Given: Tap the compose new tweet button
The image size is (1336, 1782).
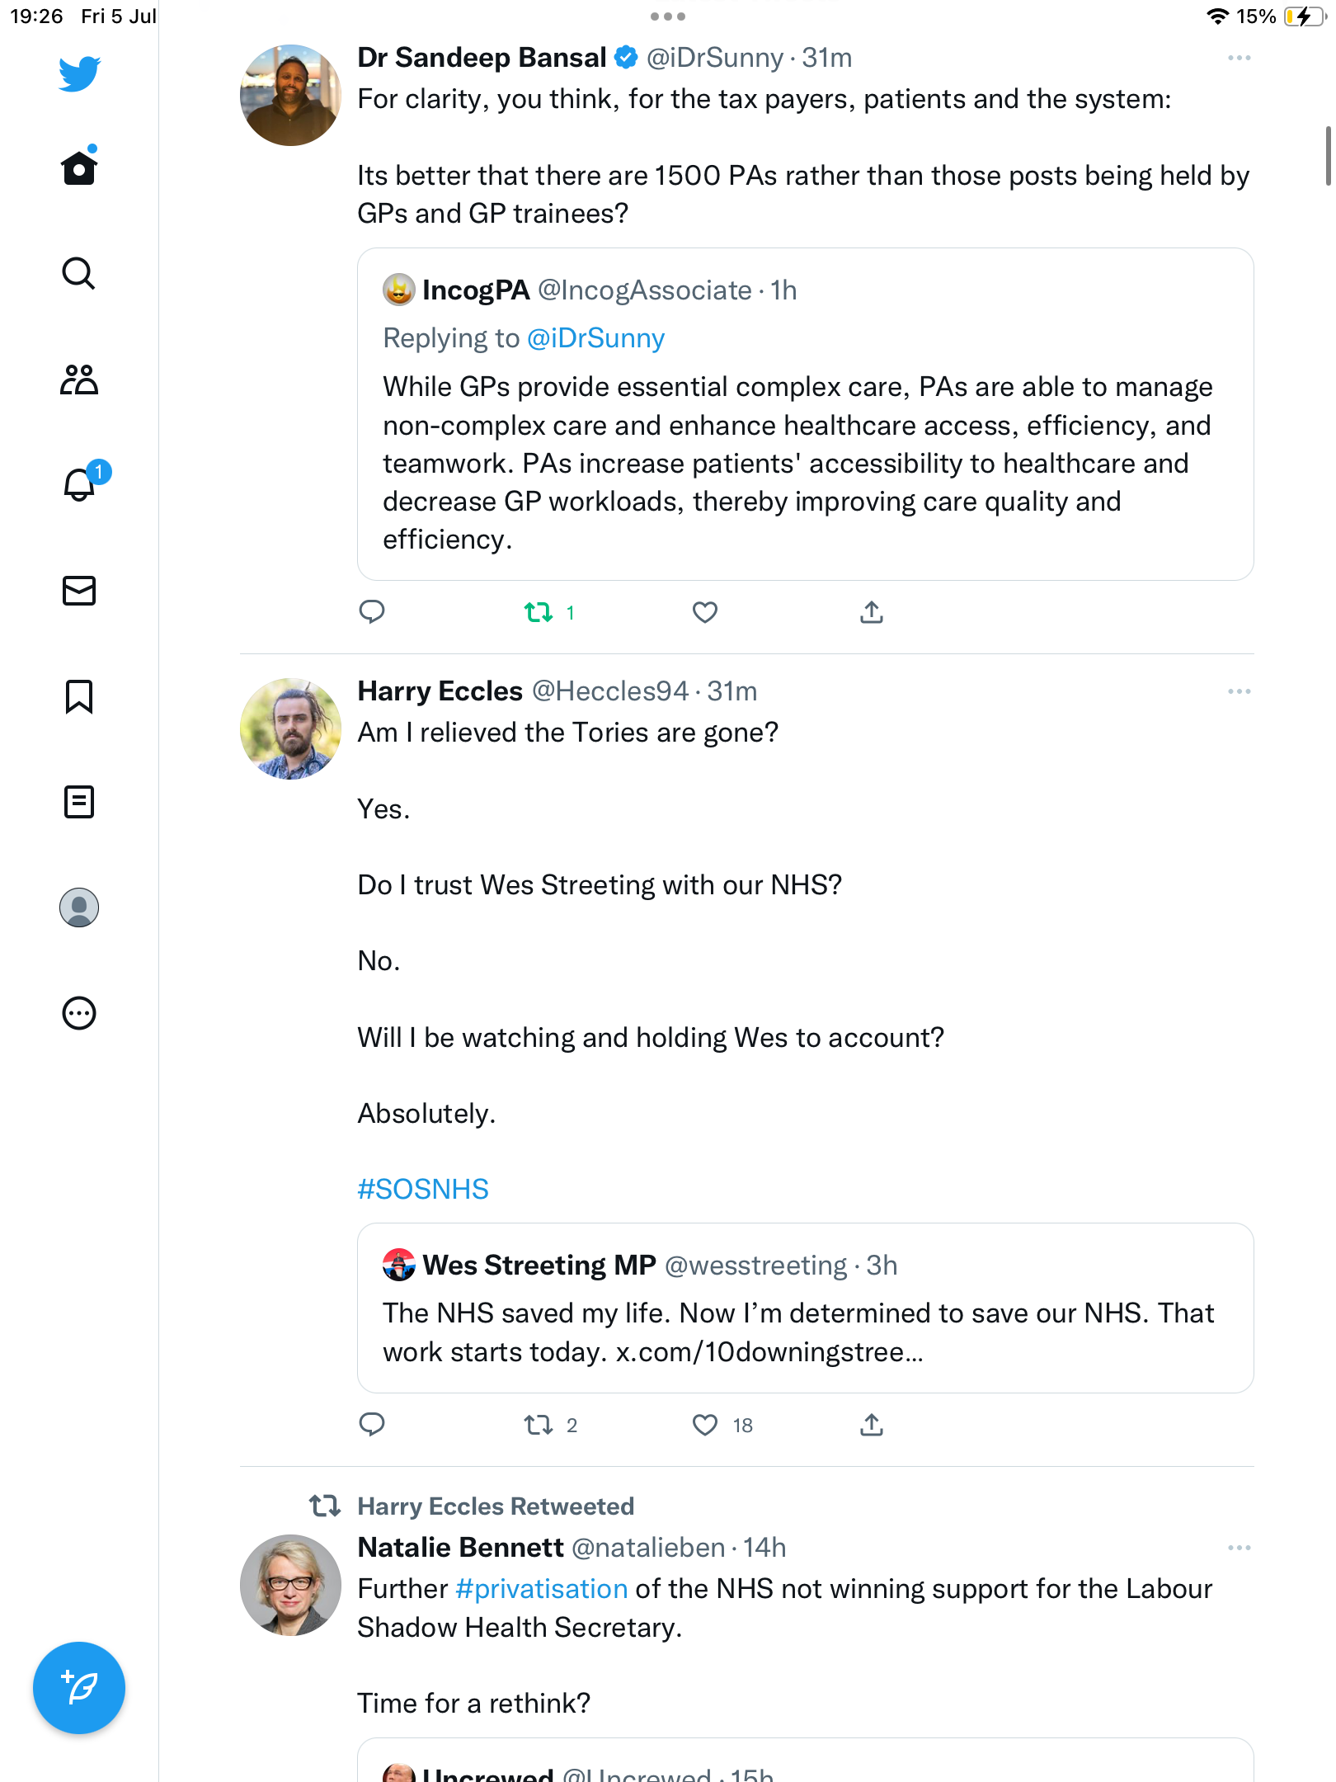Looking at the screenshot, I should [x=79, y=1688].
